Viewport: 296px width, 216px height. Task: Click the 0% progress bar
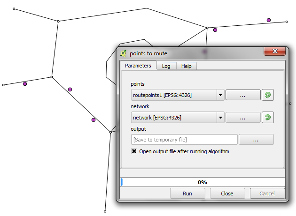203,182
